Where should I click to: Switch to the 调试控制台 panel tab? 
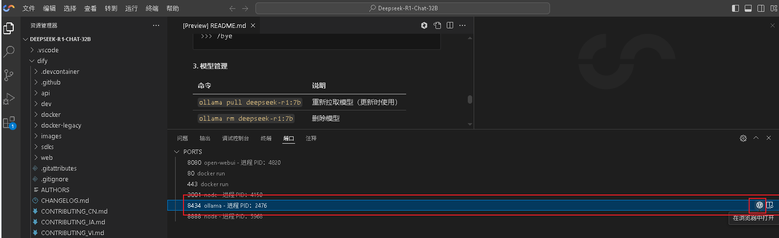point(235,138)
